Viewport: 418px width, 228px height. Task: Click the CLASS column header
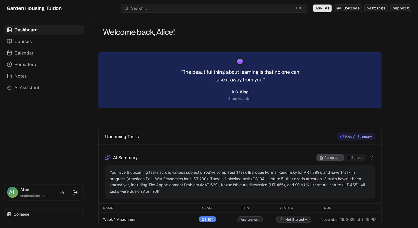208,208
